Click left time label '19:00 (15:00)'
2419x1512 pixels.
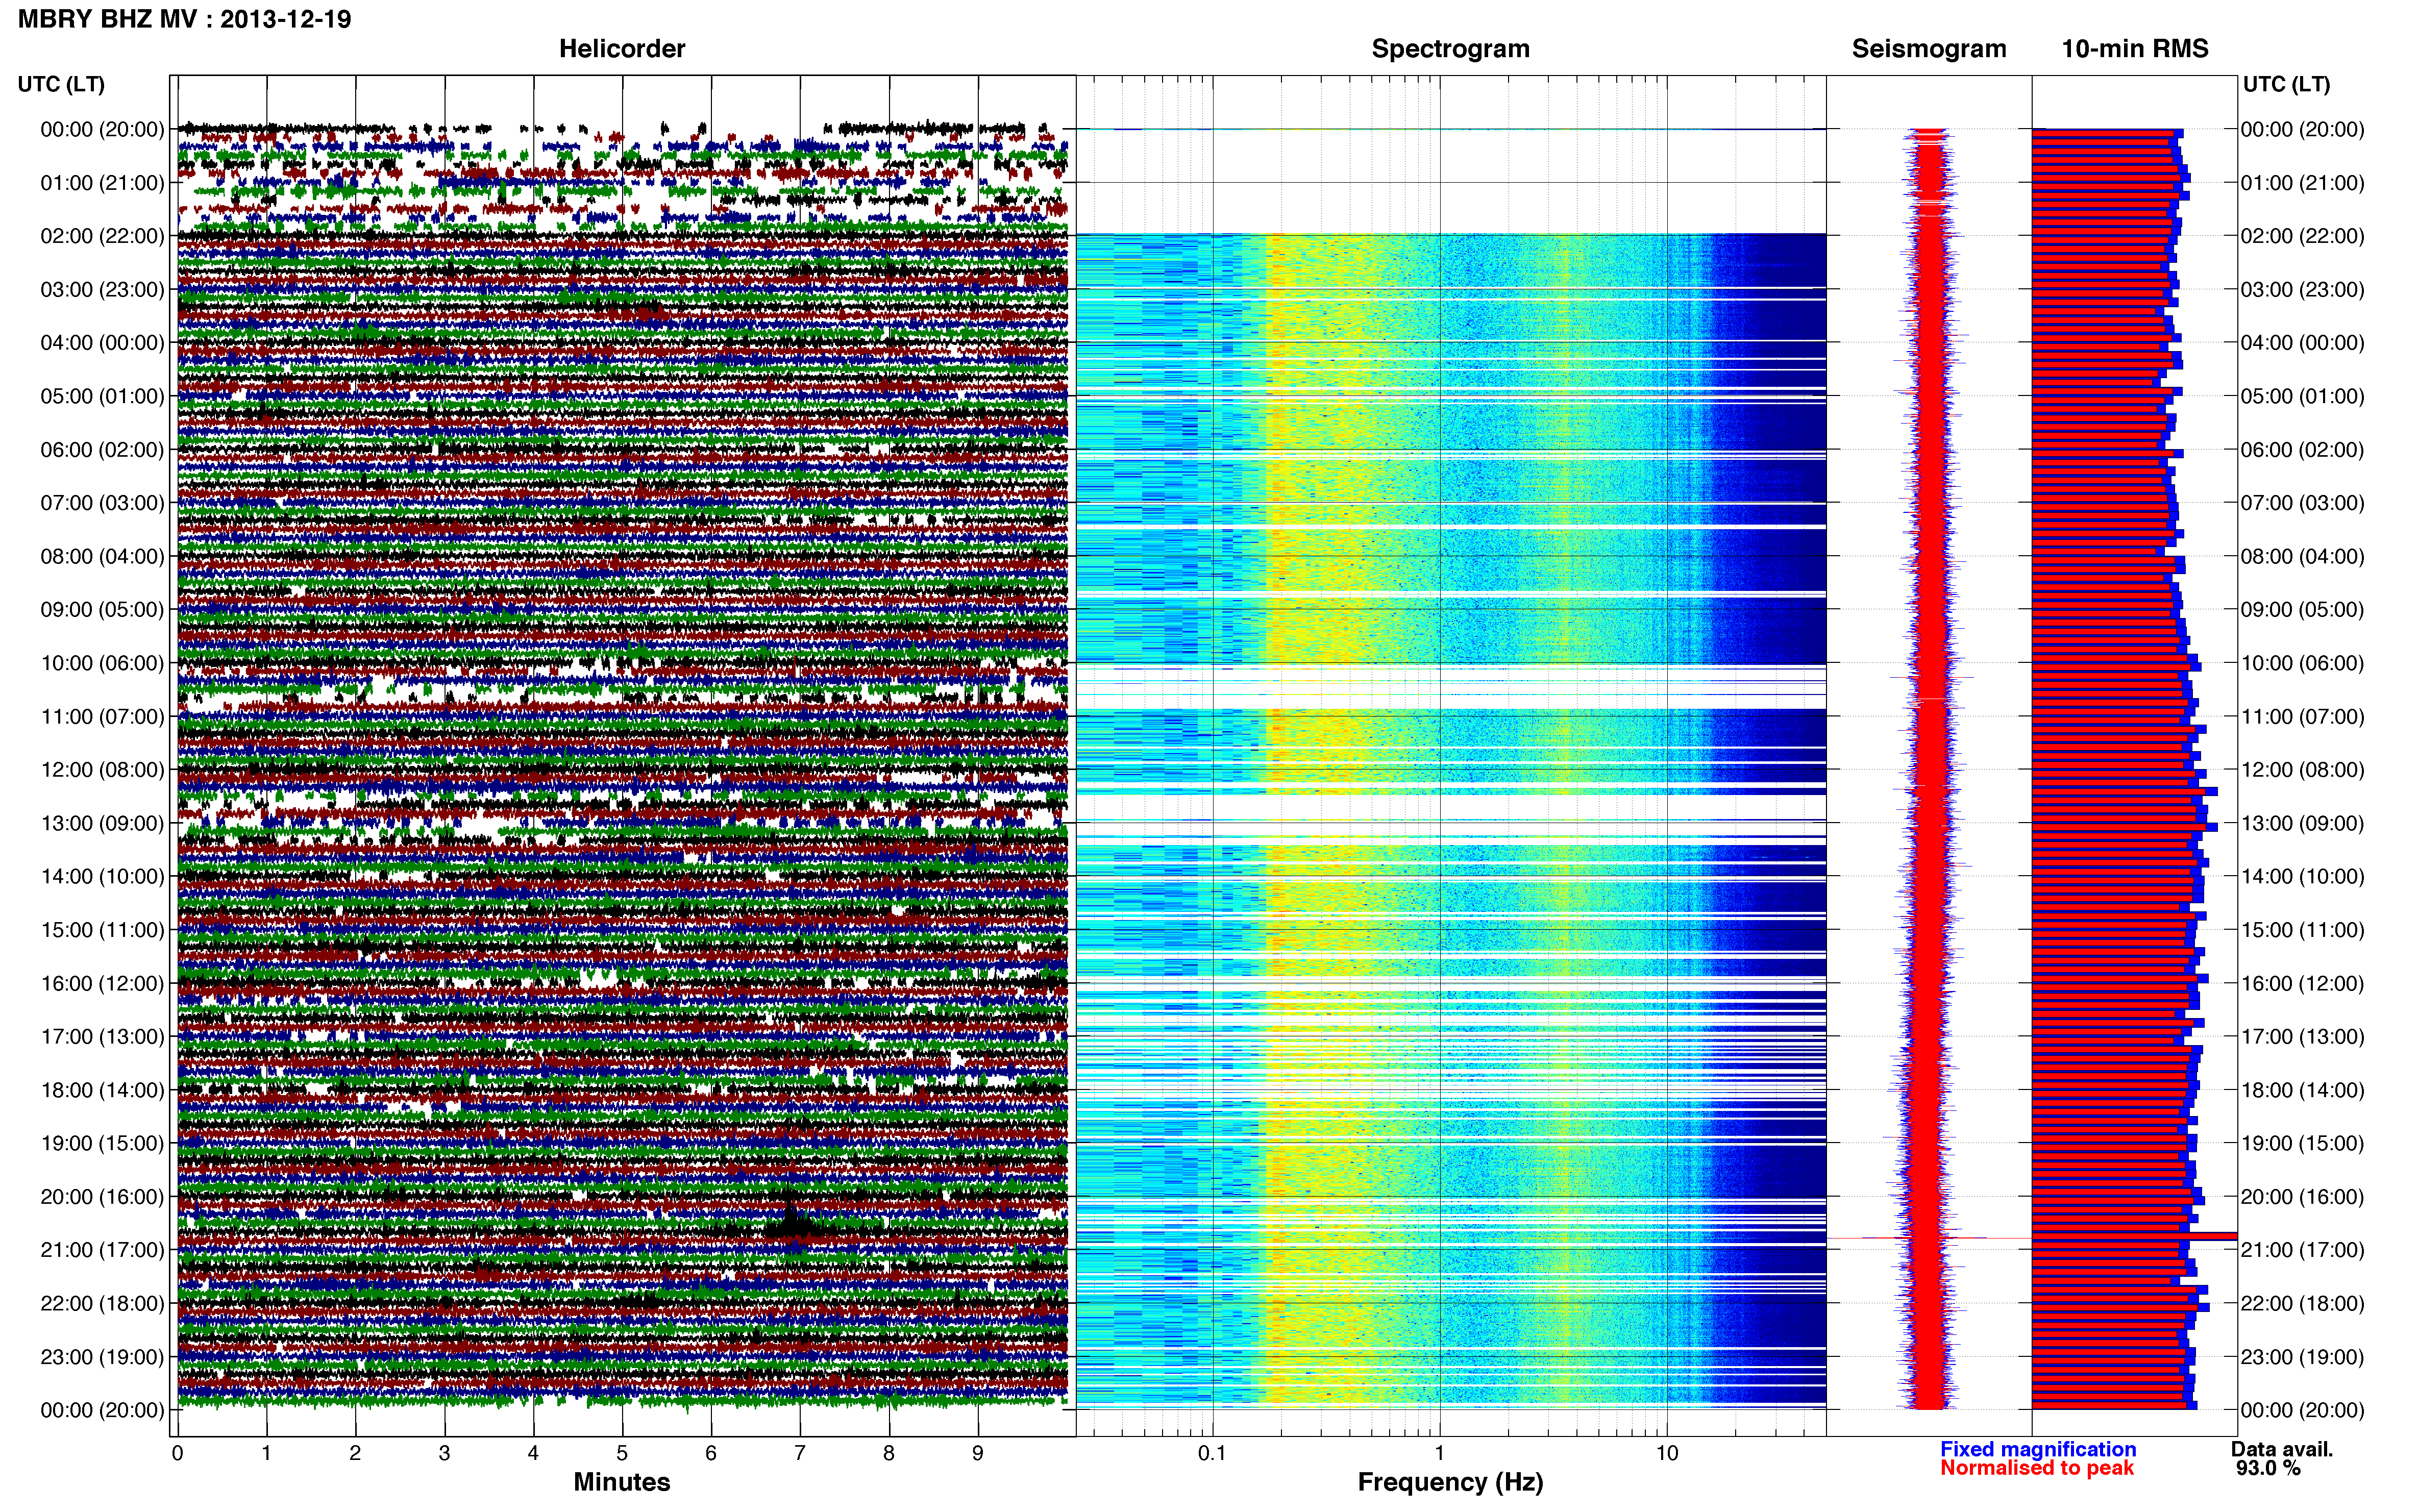[102, 1143]
